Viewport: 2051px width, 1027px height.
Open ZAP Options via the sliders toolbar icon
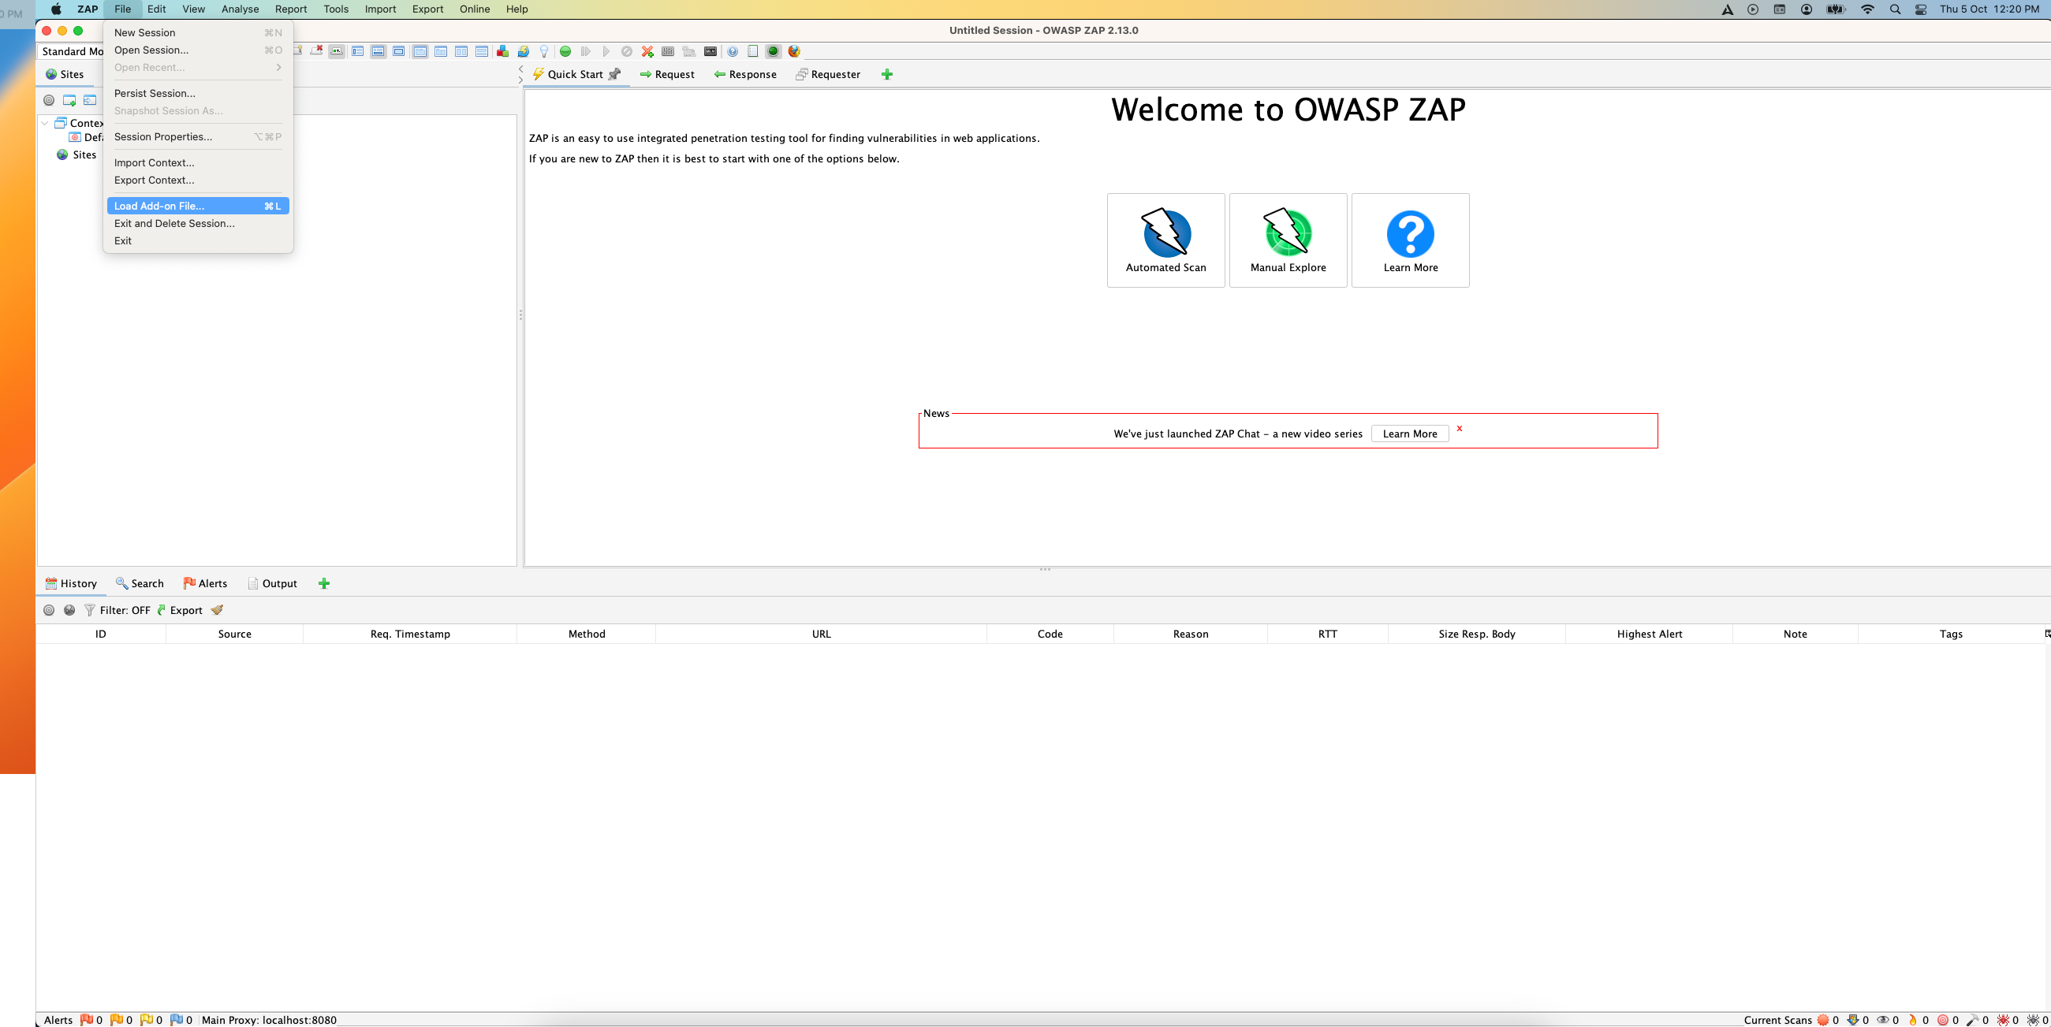[667, 51]
